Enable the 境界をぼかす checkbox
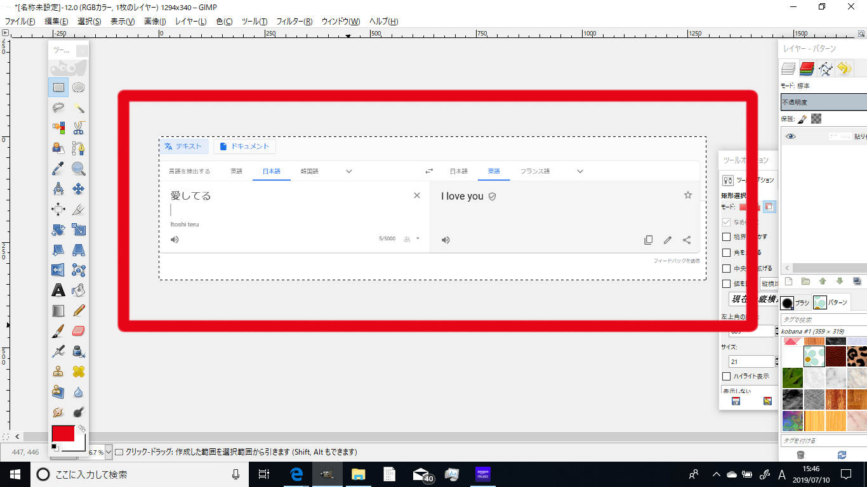The width and height of the screenshot is (867, 487). (x=727, y=237)
